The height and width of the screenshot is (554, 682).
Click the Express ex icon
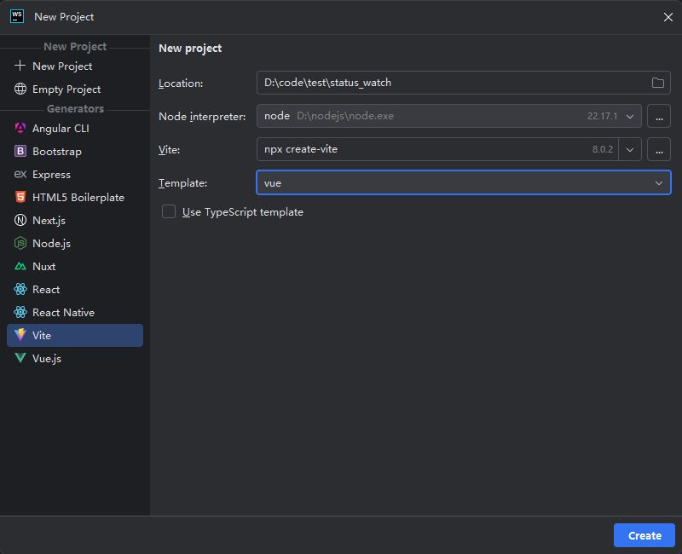pos(20,174)
